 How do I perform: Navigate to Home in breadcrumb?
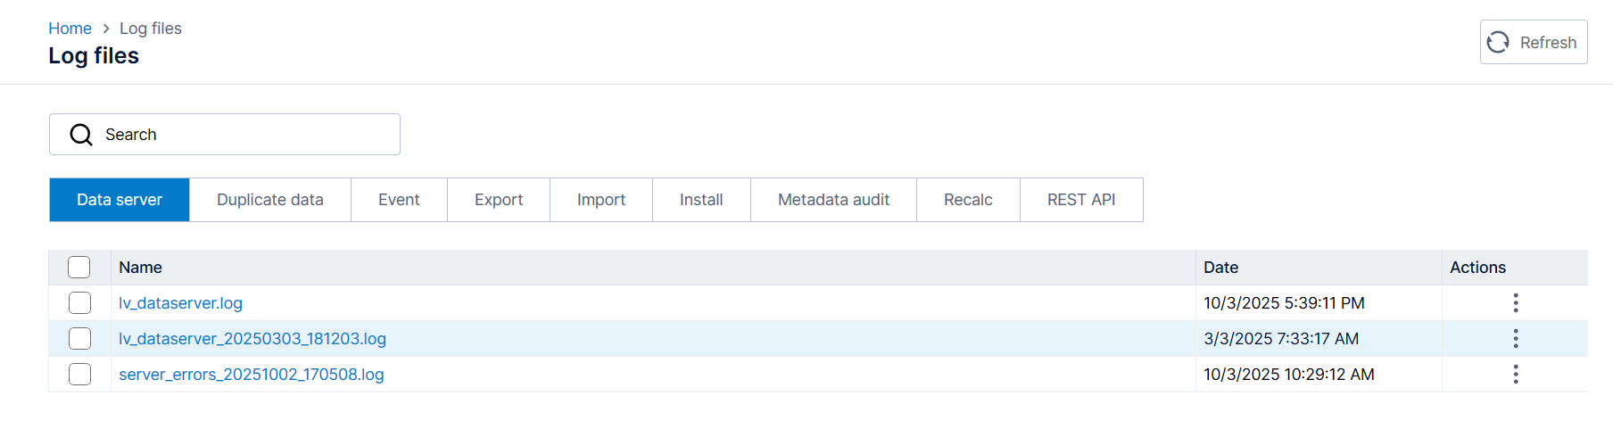(x=70, y=29)
